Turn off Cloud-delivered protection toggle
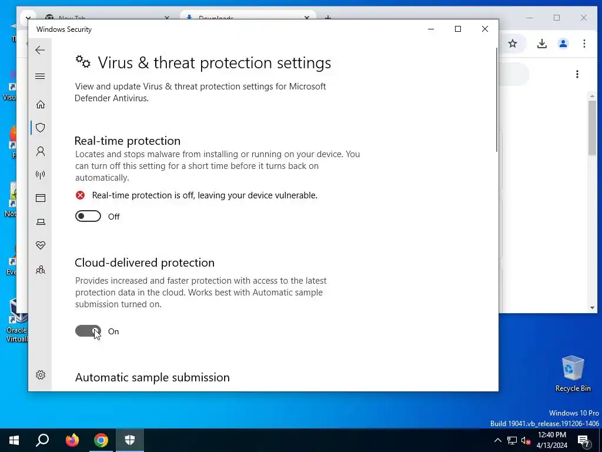 click(88, 331)
